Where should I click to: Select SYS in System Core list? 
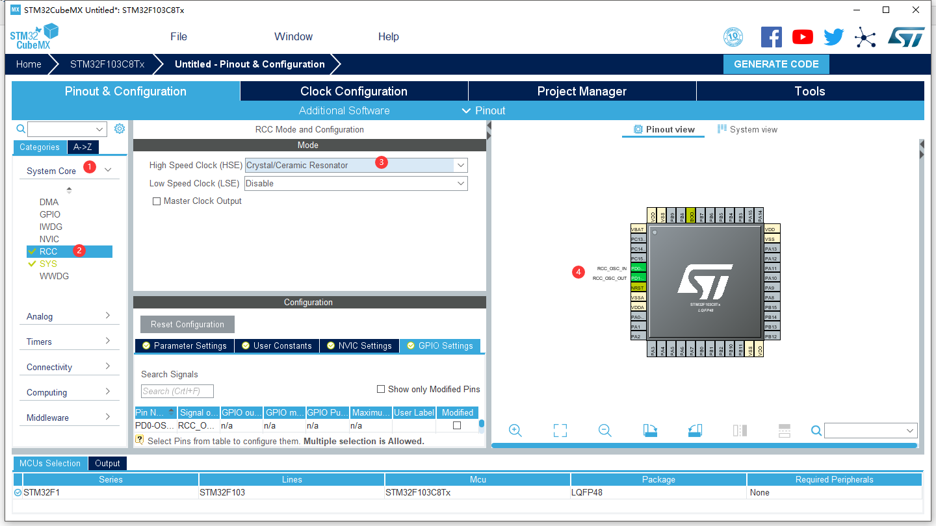click(48, 264)
